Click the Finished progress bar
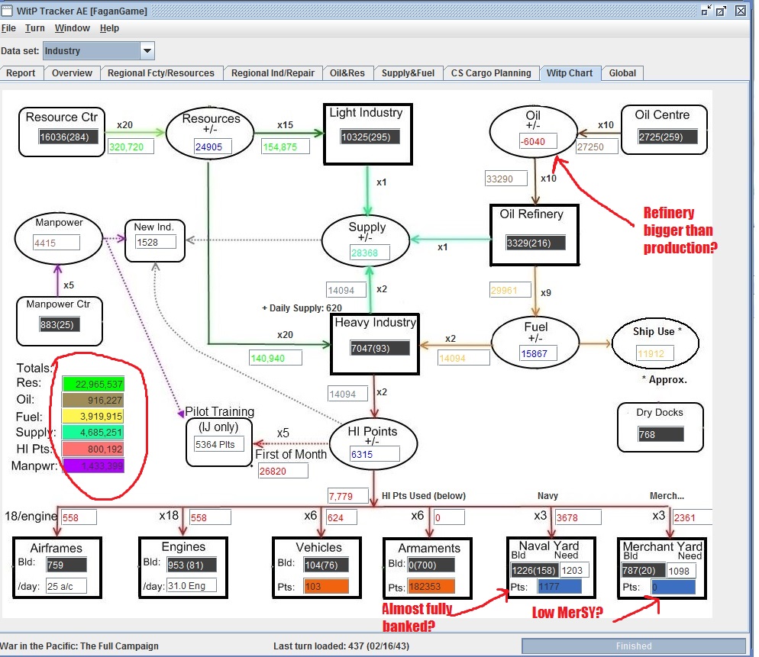 pyautogui.click(x=633, y=646)
